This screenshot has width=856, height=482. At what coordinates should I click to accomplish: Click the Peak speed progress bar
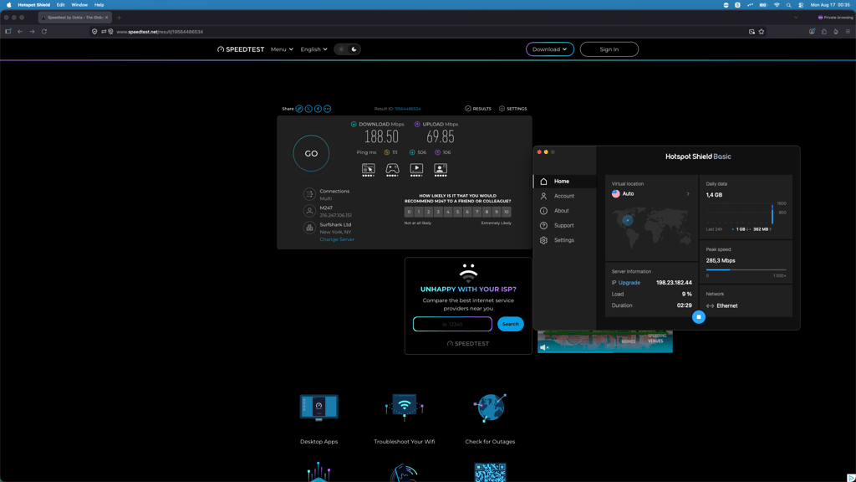746,270
